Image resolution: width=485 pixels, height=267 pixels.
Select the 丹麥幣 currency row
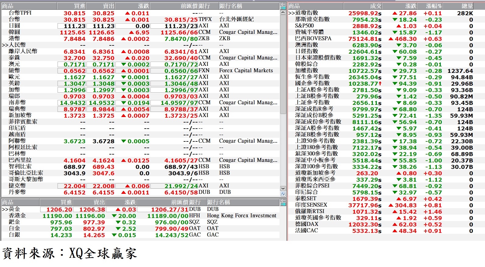[140, 192]
